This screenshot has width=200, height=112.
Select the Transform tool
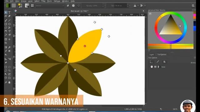tap(6, 39)
